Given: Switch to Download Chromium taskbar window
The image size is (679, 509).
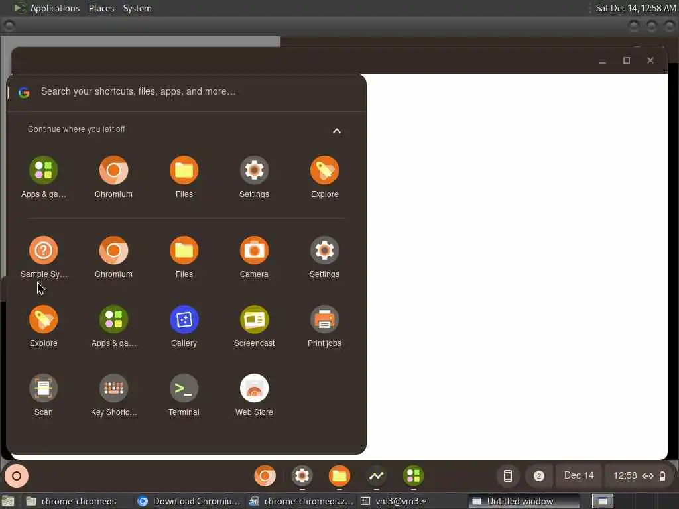Looking at the screenshot, I should coord(189,501).
